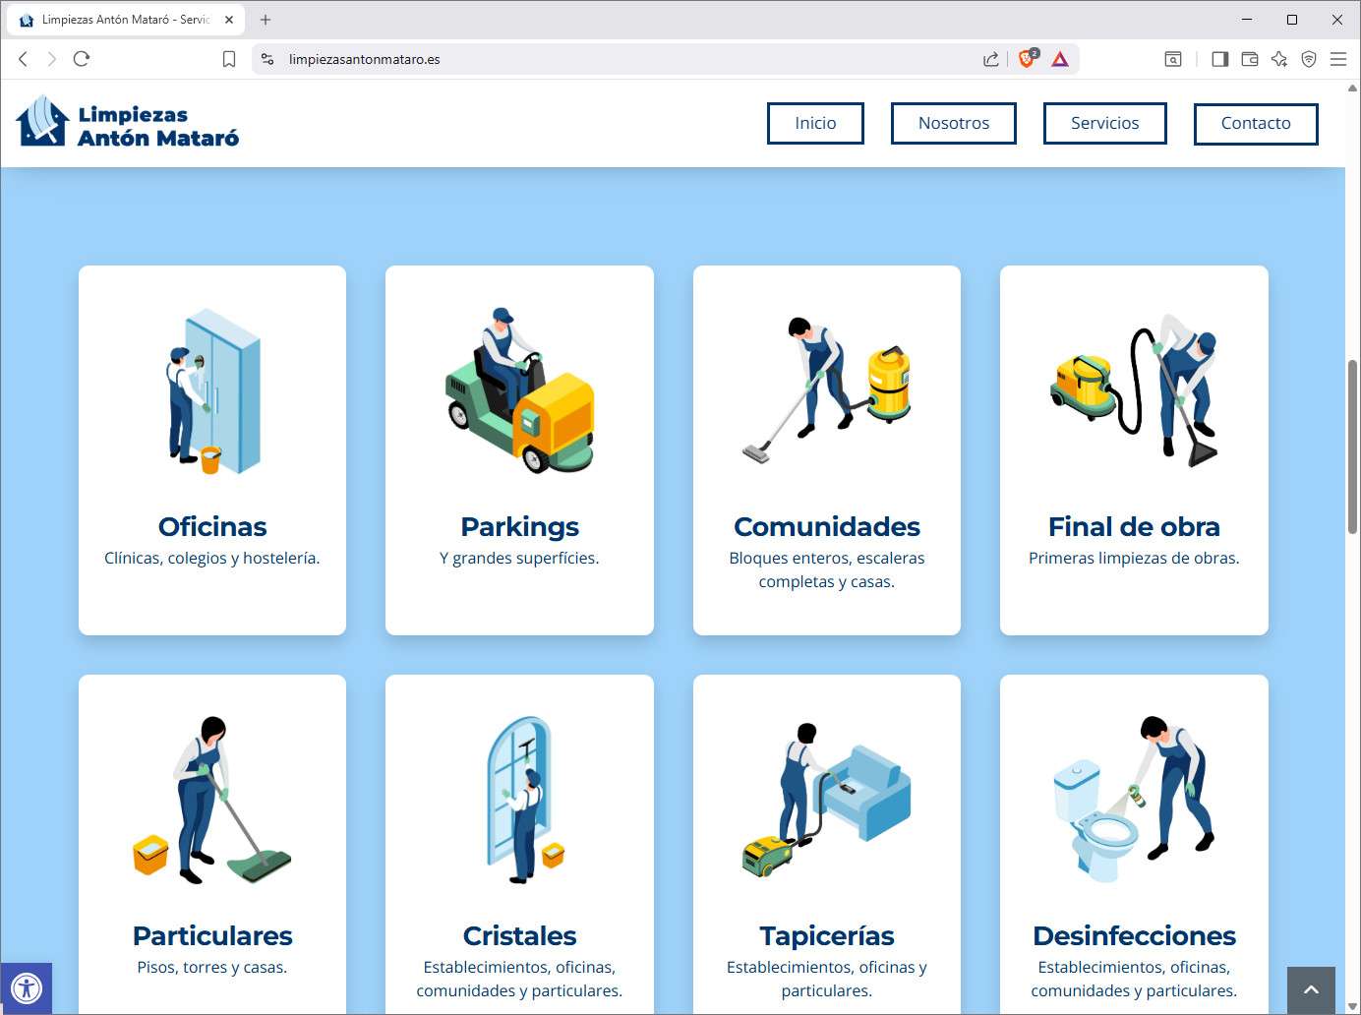1361x1015 pixels.
Task: Navigate to the Contacto page
Action: click(x=1255, y=123)
